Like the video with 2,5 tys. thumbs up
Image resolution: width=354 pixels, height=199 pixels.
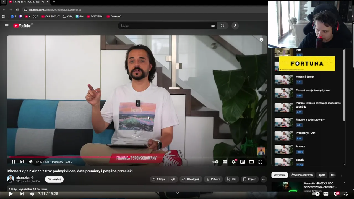click(158, 179)
